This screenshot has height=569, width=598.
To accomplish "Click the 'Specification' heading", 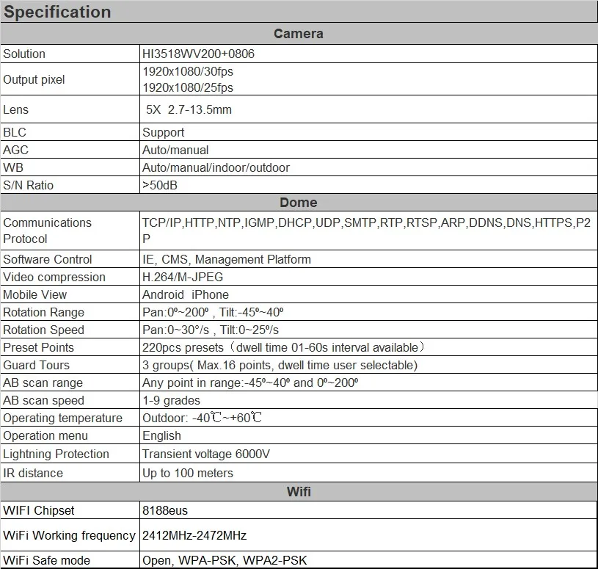I will tap(57, 12).
